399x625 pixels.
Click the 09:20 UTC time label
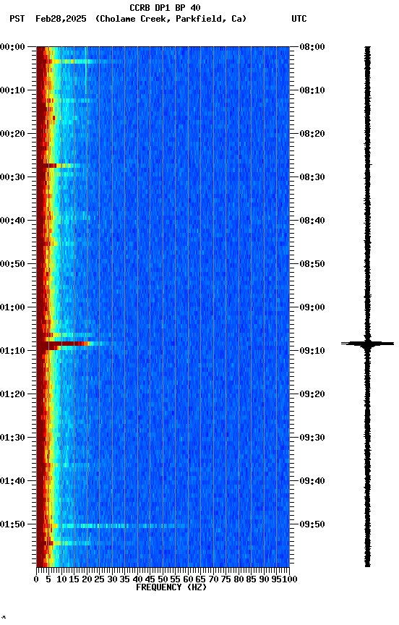312,394
